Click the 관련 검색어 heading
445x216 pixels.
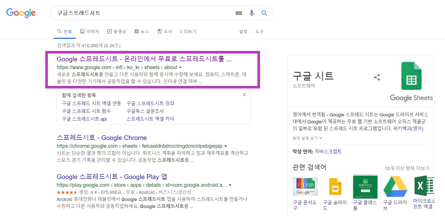(309, 167)
